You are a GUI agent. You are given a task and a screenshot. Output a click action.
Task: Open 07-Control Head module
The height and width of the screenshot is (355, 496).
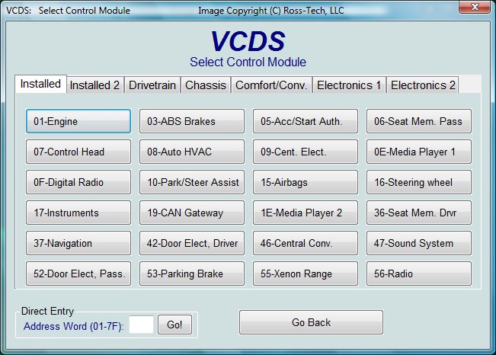point(78,152)
